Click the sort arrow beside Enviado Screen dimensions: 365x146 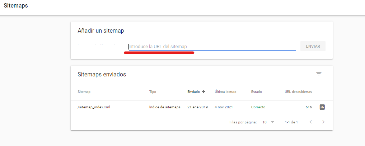(203, 91)
